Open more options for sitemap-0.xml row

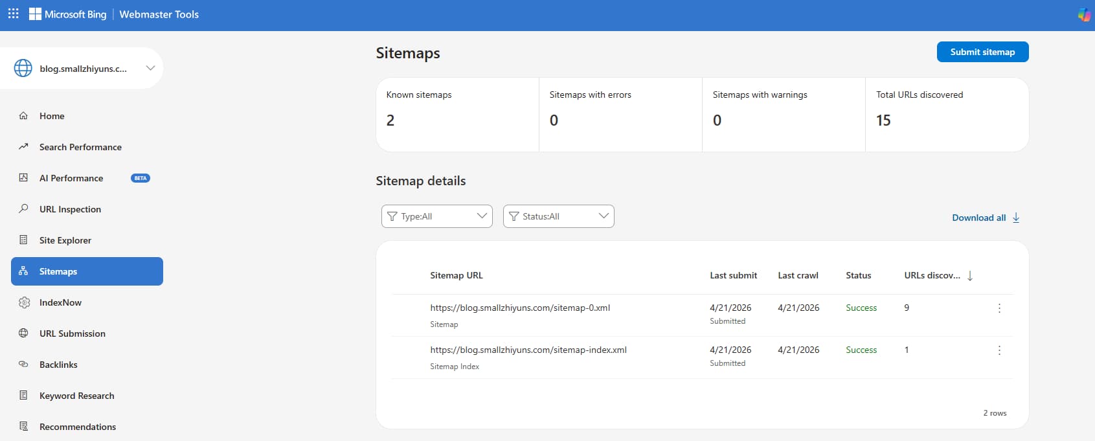(x=999, y=308)
